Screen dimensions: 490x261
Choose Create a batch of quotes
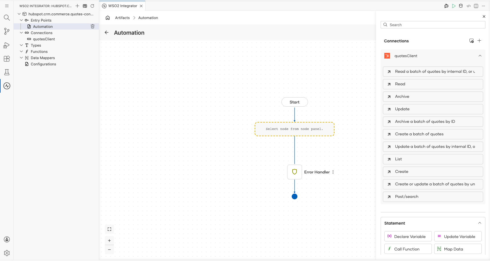click(x=433, y=134)
